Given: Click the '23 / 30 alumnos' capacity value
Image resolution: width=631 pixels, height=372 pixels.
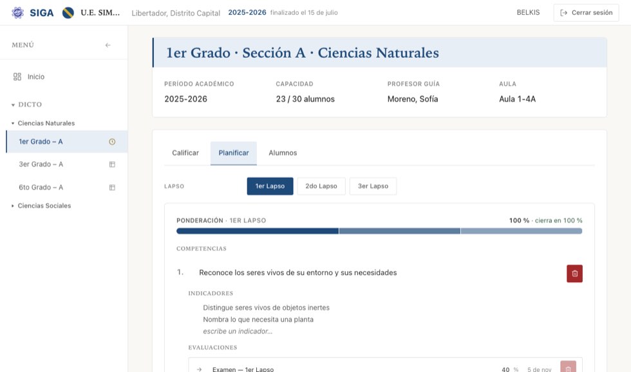Looking at the screenshot, I should (x=305, y=99).
